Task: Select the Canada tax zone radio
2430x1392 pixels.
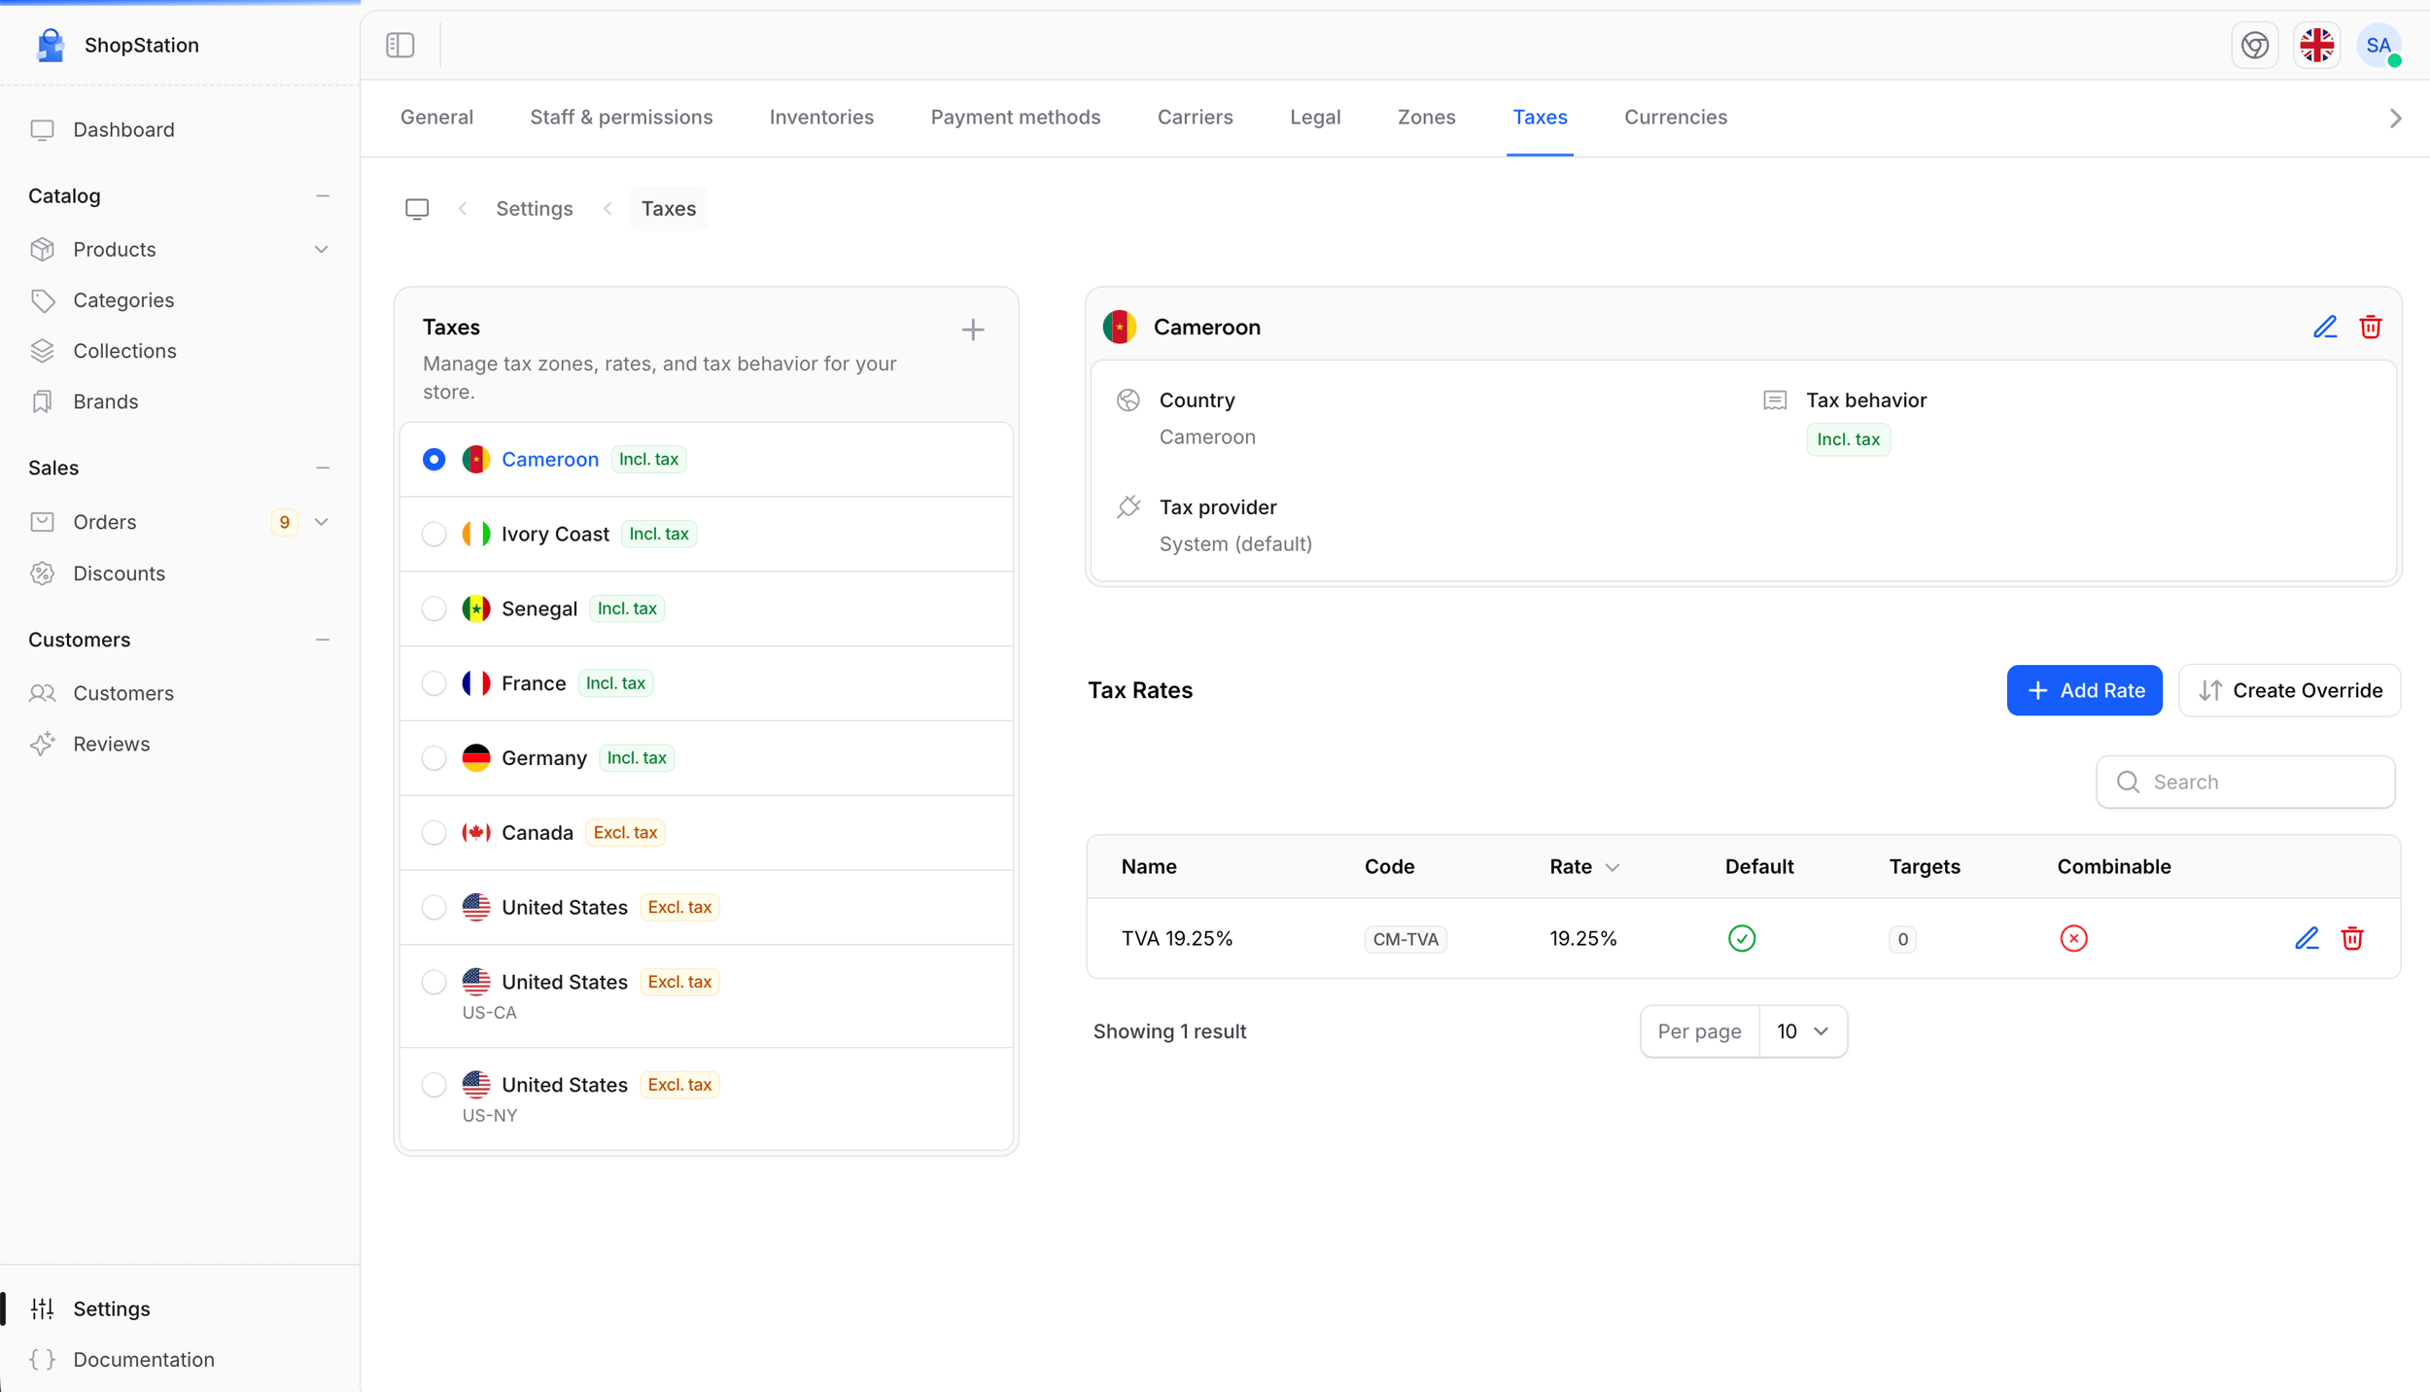Action: pos(434,833)
